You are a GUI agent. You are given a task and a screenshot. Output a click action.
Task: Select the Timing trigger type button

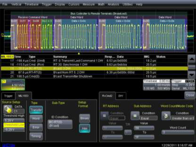36,136
